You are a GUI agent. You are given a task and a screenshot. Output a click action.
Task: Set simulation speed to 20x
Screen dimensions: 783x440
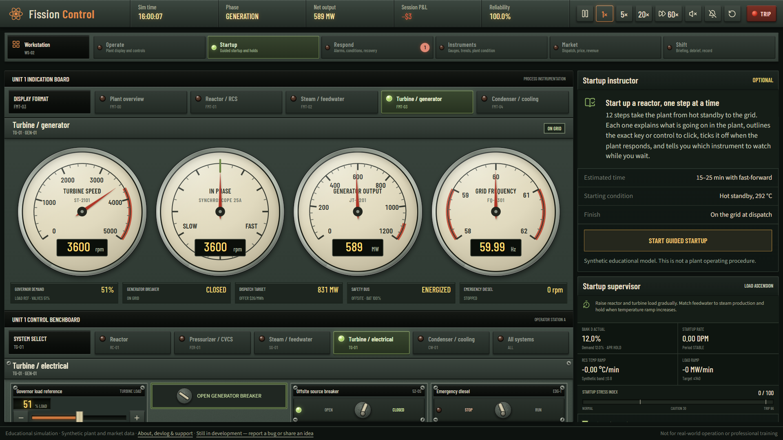[x=644, y=14]
